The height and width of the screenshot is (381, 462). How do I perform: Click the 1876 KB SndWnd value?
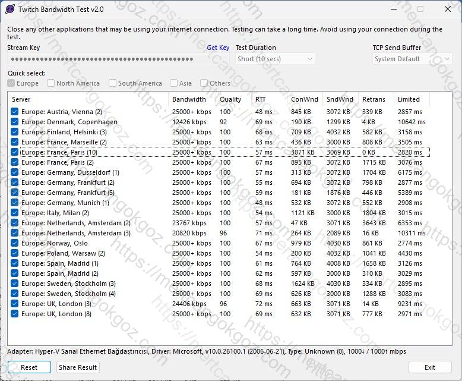click(x=338, y=193)
